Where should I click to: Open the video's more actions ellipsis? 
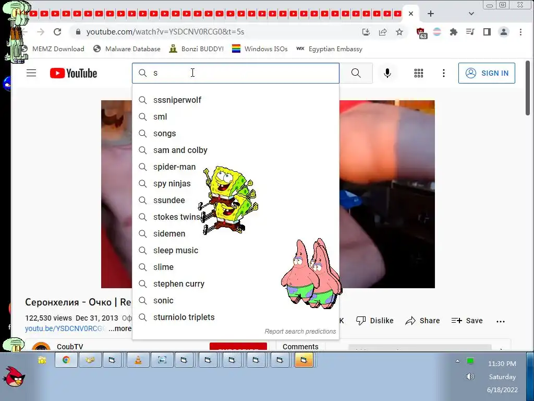pyautogui.click(x=500, y=321)
